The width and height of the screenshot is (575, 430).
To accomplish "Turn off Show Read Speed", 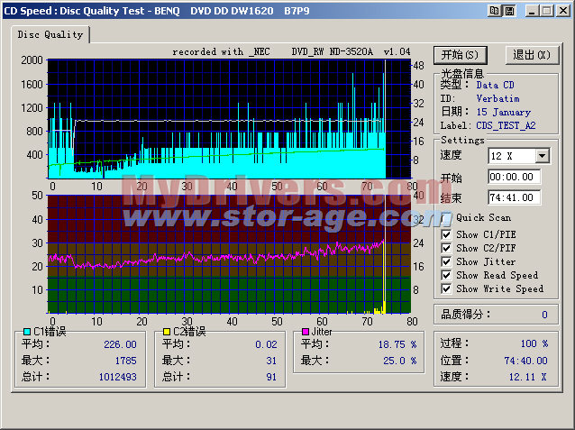I will tap(447, 275).
